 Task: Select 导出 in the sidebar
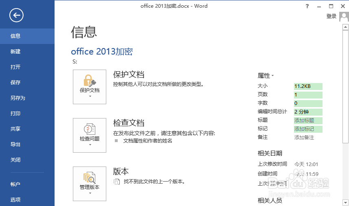[x=27, y=145]
